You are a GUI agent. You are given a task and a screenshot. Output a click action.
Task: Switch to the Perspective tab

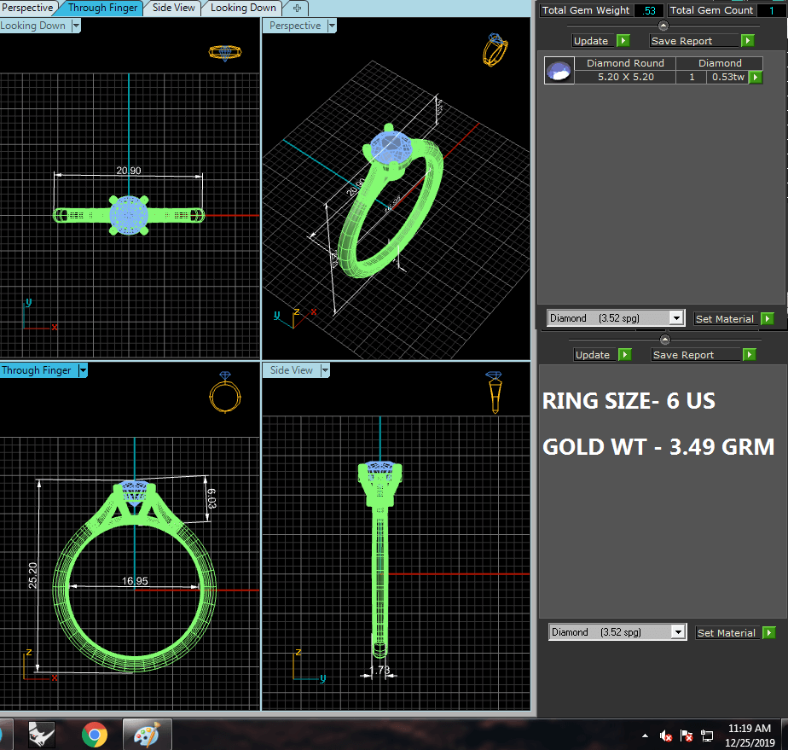click(28, 8)
